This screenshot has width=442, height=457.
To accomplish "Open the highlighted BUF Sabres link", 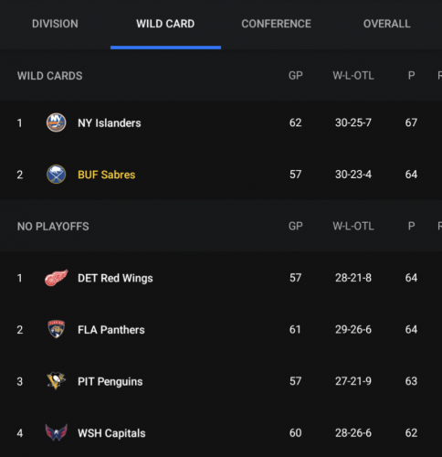I will pyautogui.click(x=107, y=175).
